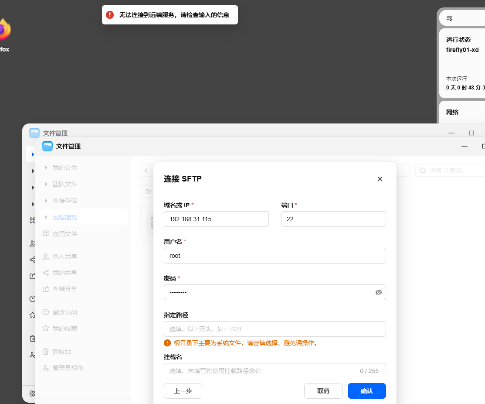Close the 连接 SFTP dialog
The image size is (485, 404).
tap(380, 179)
